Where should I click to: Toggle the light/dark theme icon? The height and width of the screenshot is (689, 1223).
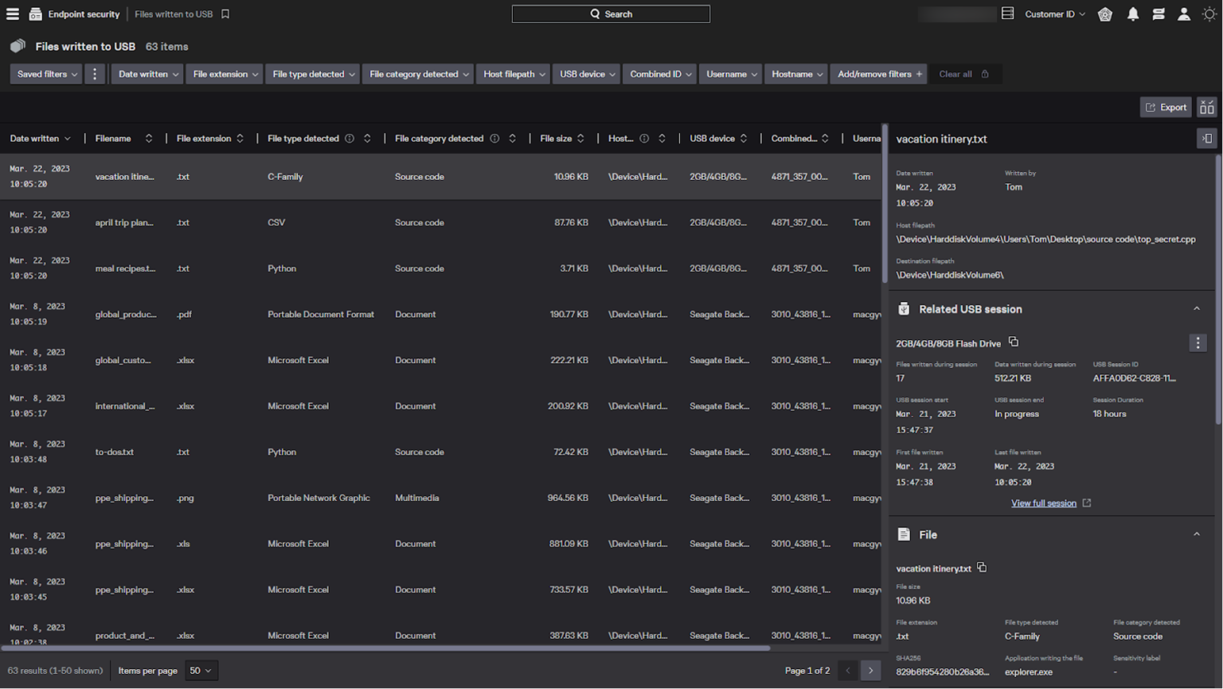[1209, 14]
